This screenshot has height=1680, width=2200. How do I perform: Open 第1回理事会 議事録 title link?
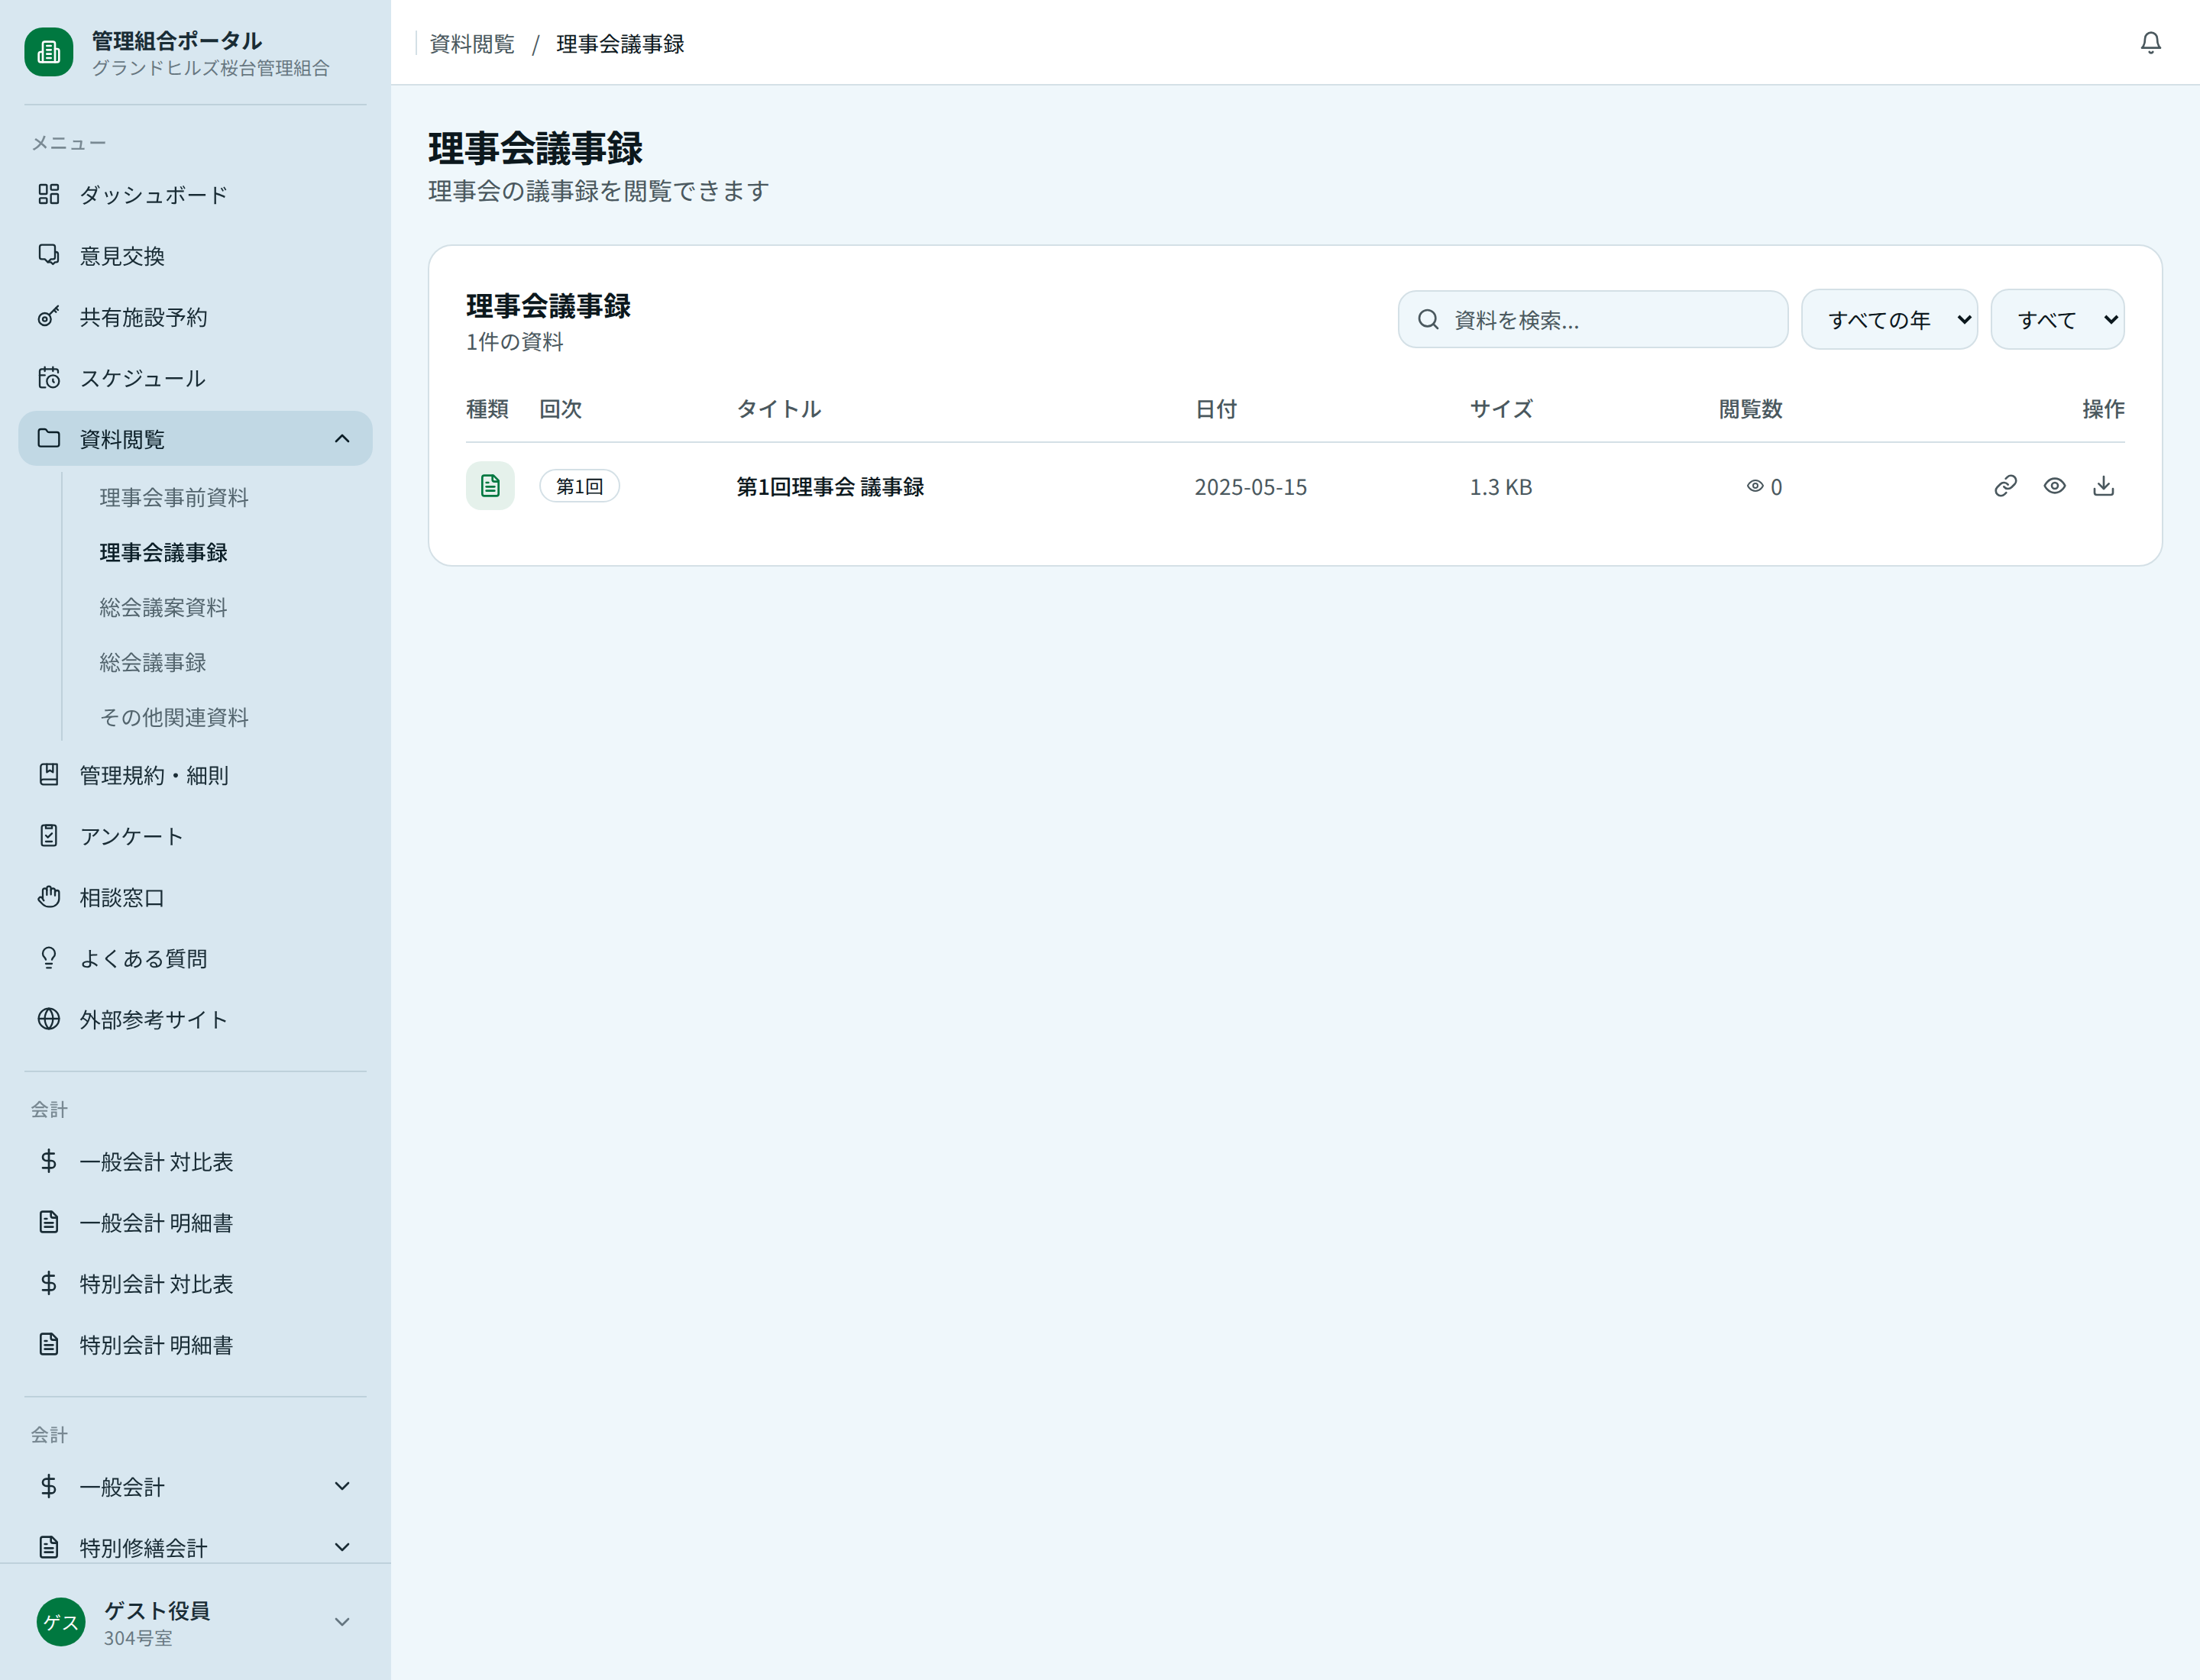click(830, 487)
